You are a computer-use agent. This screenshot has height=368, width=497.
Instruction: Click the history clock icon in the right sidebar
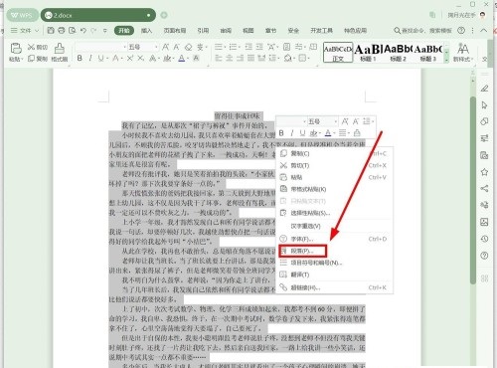click(x=484, y=239)
